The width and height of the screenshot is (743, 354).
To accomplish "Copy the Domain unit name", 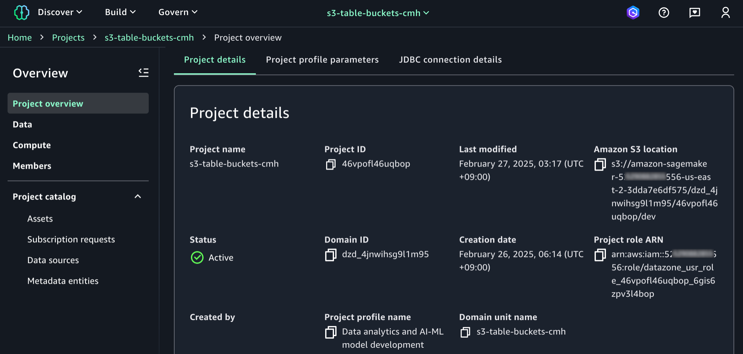I will tap(465, 332).
